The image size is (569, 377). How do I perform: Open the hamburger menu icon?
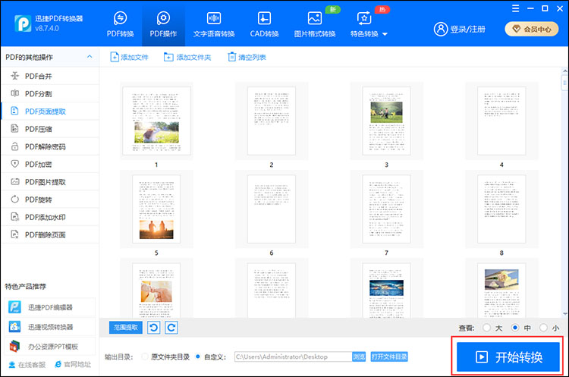tap(515, 8)
